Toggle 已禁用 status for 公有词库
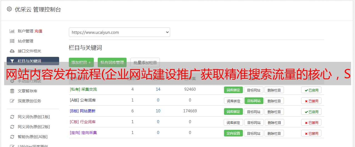Image resolution: width=355 pixels, height=147 pixels. [311, 101]
